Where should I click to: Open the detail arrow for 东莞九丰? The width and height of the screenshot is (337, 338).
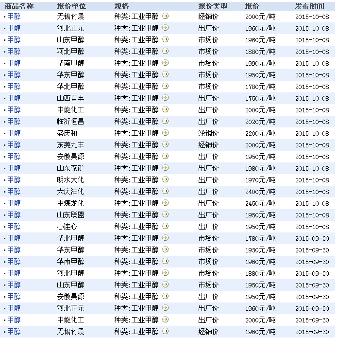click(x=165, y=144)
